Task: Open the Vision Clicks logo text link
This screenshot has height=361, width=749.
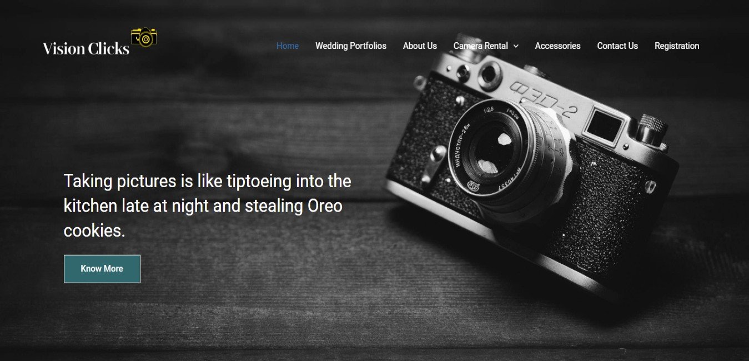Action: pos(86,49)
